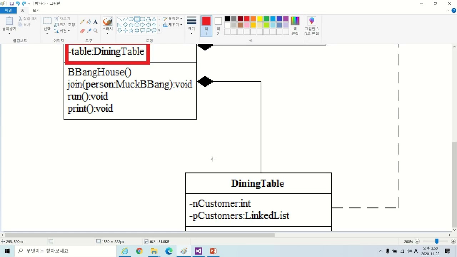Click the Select (선택) rectangle icon
Image resolution: width=457 pixels, height=257 pixels.
(47, 21)
